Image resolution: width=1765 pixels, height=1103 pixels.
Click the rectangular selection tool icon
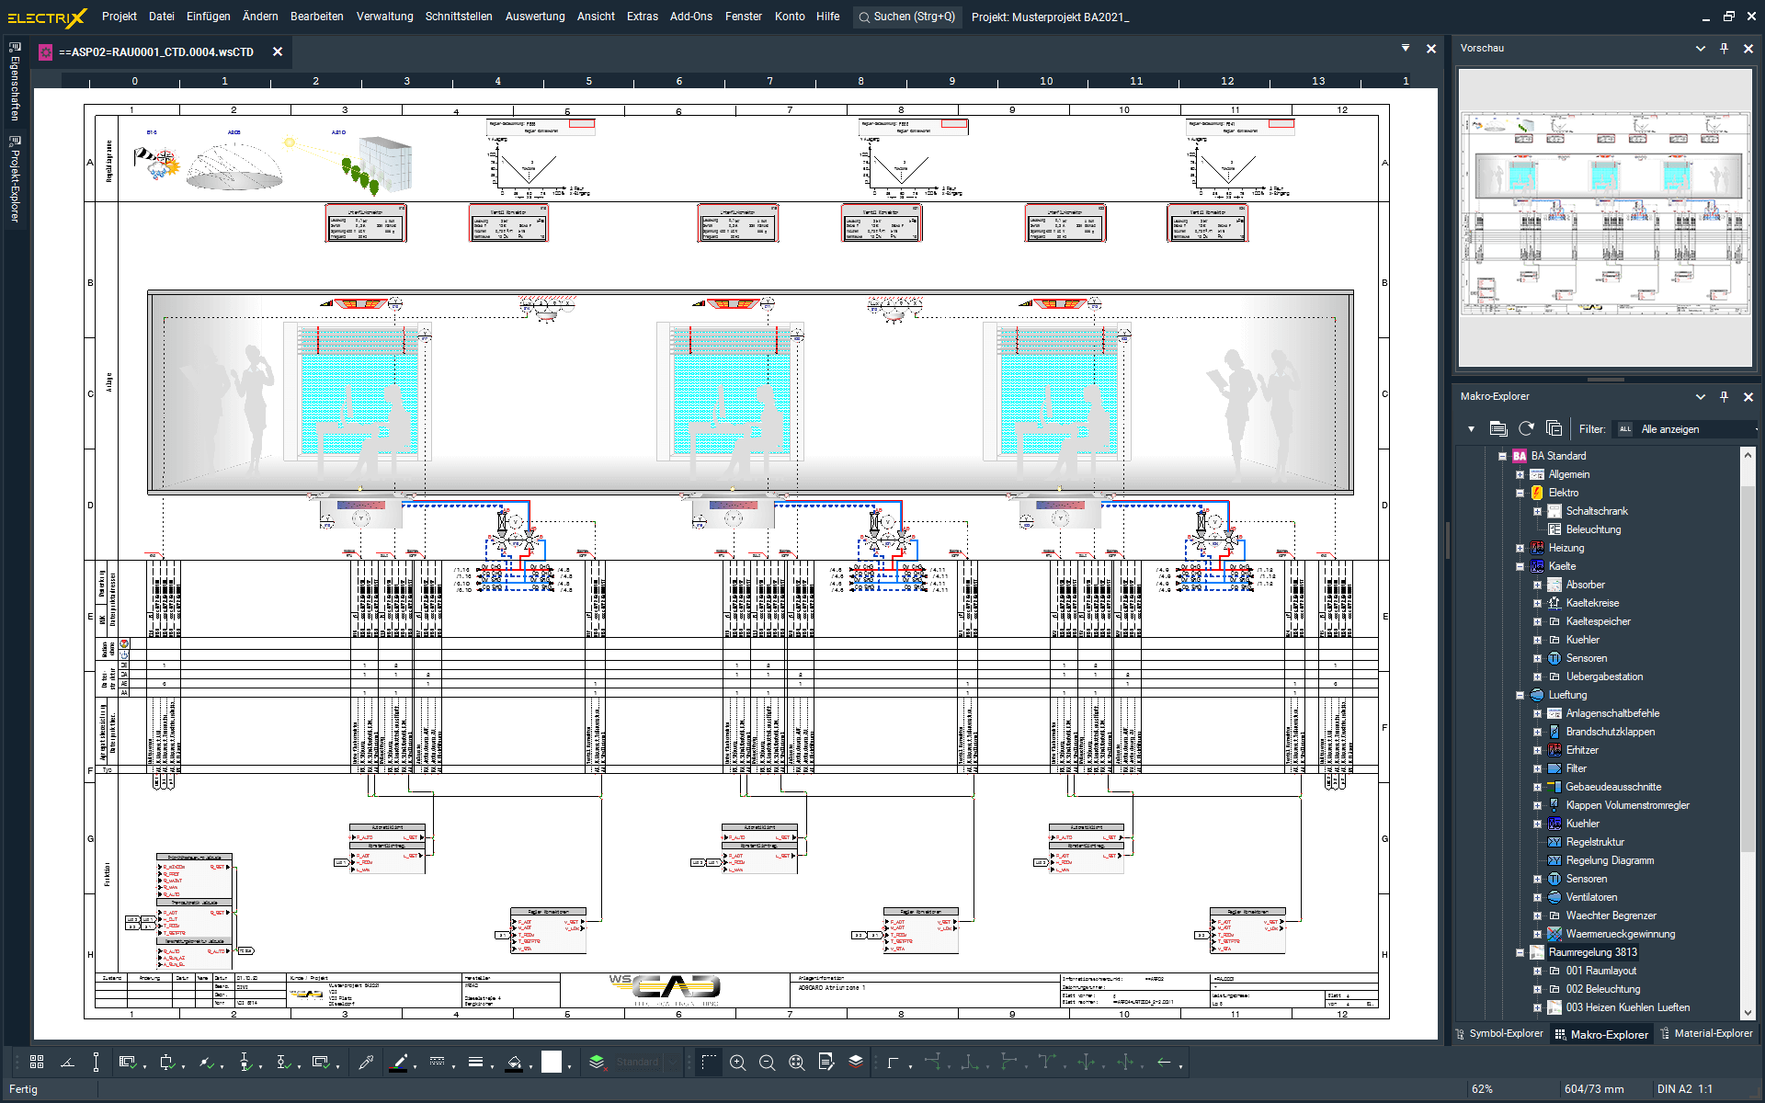point(709,1063)
